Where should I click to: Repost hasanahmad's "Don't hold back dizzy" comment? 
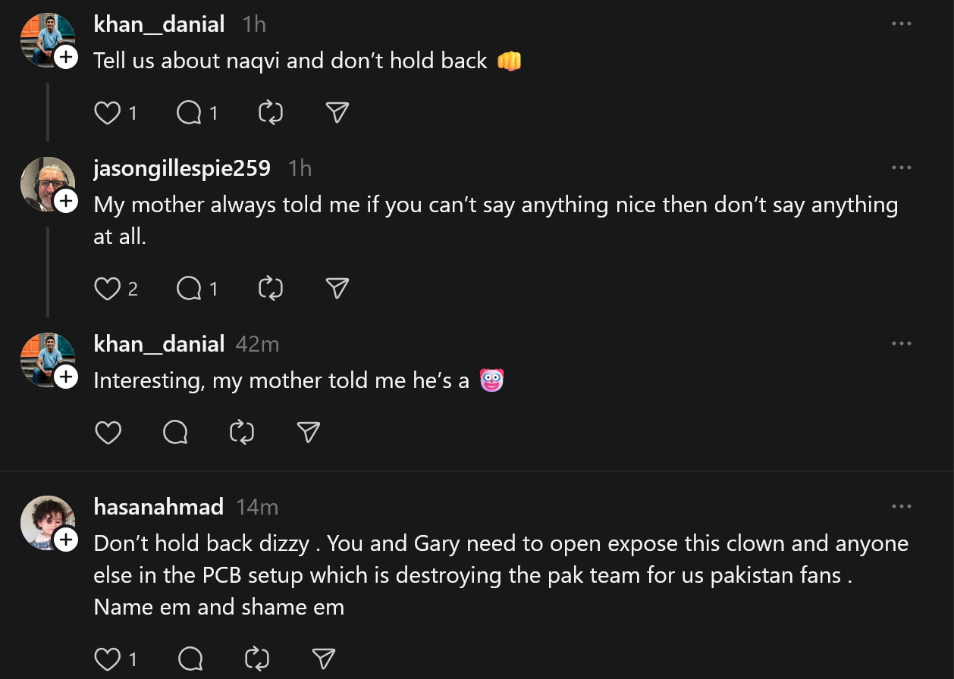[259, 659]
